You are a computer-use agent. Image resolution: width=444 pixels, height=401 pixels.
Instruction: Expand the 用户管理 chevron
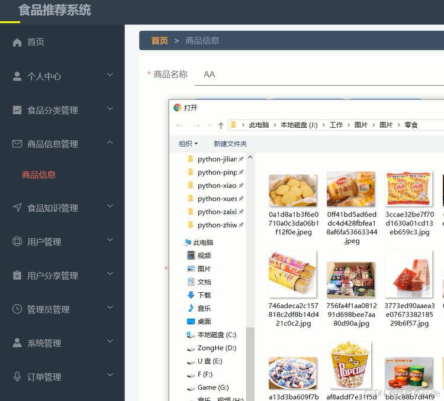pyautogui.click(x=110, y=240)
